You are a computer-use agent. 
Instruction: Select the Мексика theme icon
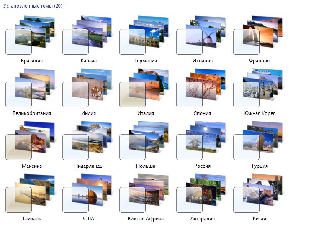click(30, 140)
